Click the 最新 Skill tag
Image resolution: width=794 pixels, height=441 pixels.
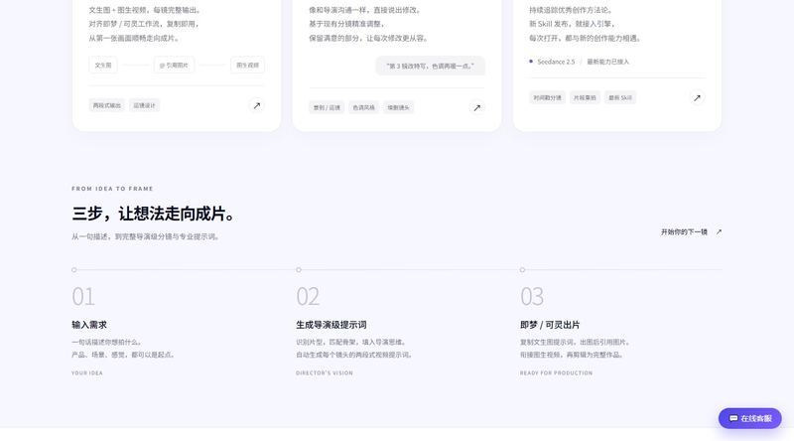(620, 97)
